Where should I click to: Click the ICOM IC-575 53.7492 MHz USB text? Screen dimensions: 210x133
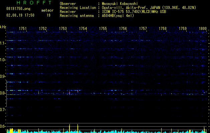click(x=134, y=12)
